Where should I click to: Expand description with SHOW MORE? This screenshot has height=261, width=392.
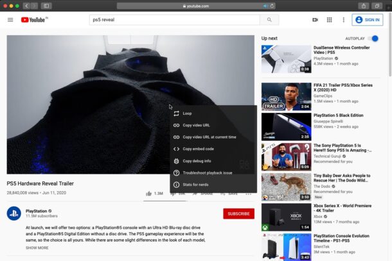click(37, 248)
